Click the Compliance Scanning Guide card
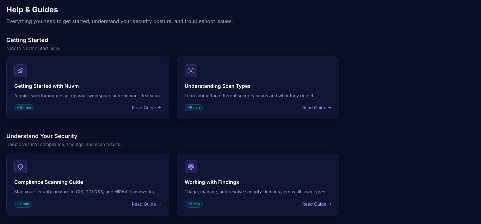The image size is (481, 224). pyautogui.click(x=88, y=184)
